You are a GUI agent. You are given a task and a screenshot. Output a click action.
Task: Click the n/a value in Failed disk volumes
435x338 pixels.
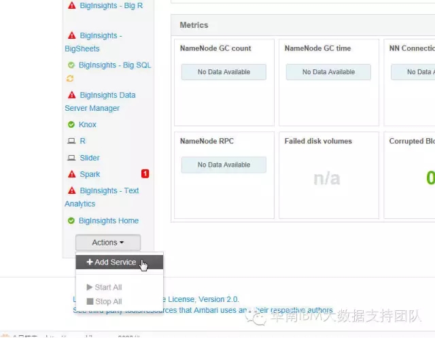327,178
